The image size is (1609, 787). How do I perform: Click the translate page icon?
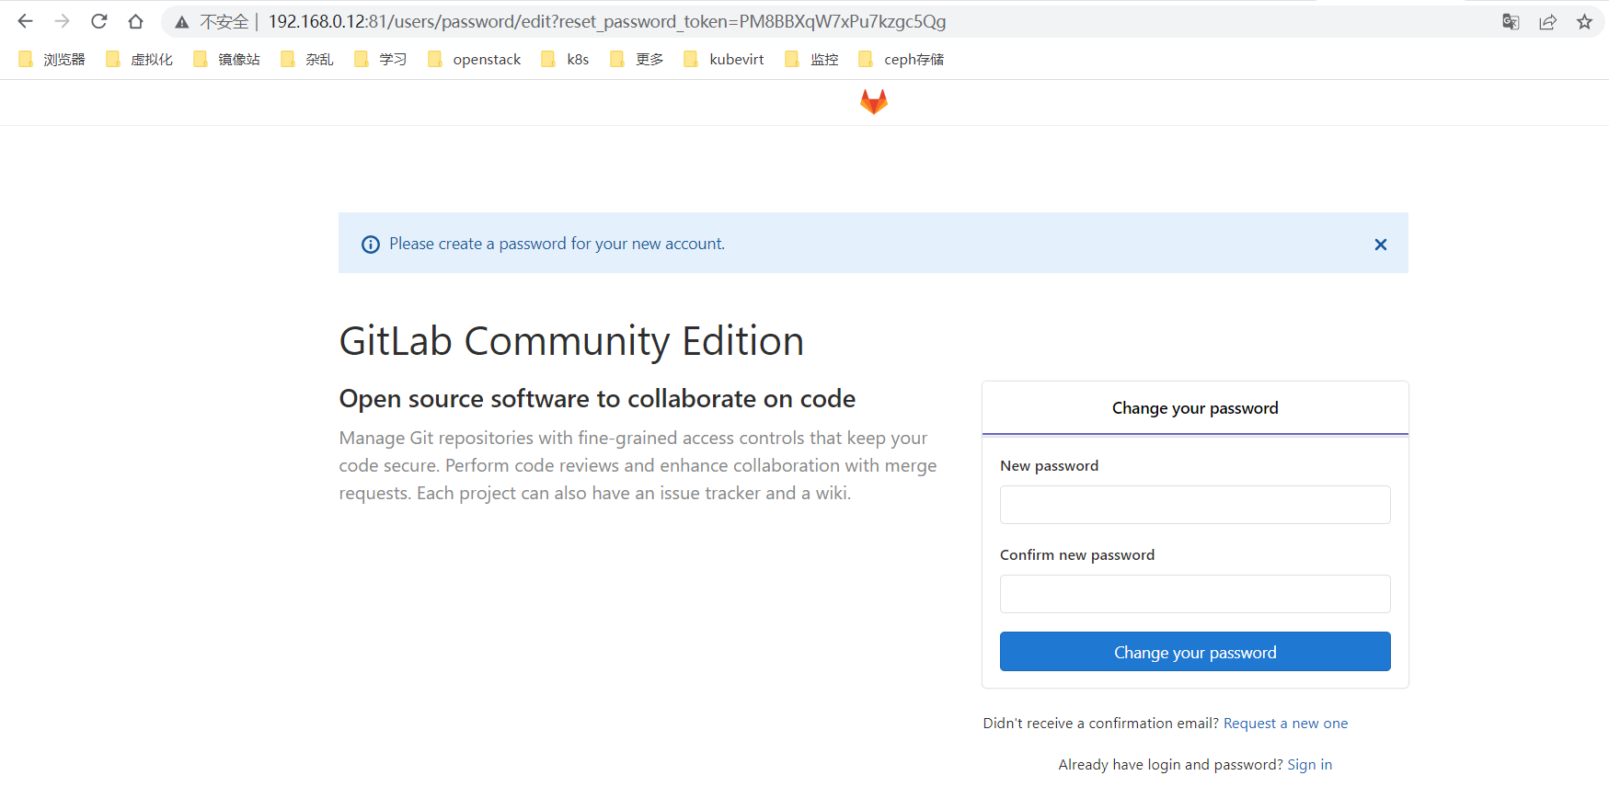(1511, 22)
